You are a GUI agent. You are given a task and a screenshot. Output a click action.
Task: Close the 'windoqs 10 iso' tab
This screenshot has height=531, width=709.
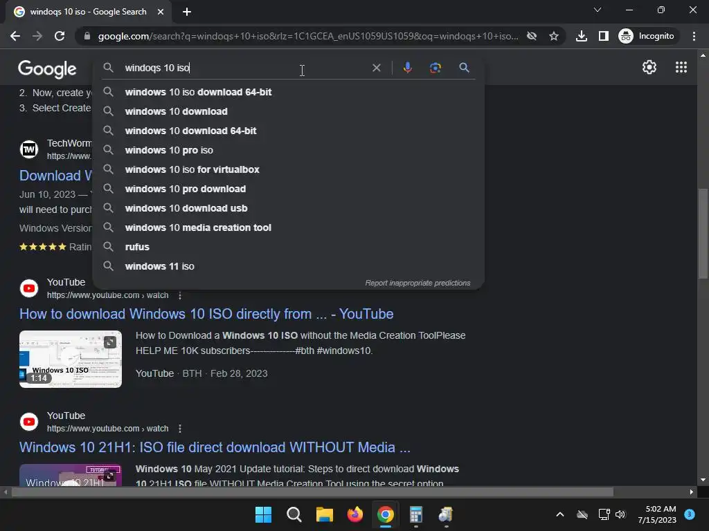[x=161, y=12]
